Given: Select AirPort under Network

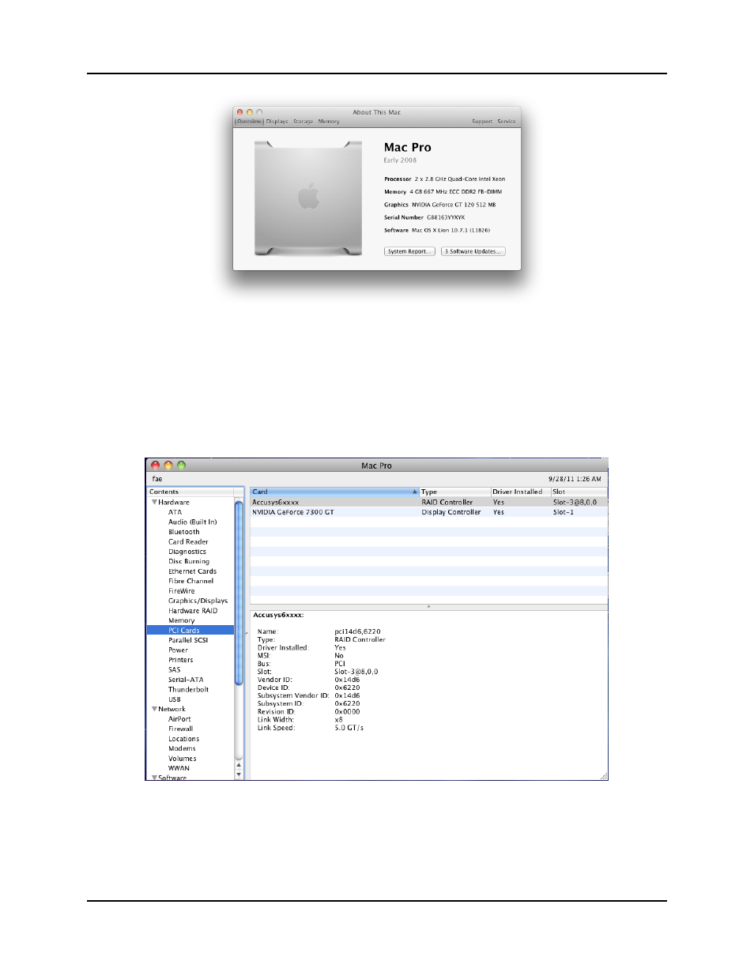Looking at the screenshot, I should [x=179, y=719].
